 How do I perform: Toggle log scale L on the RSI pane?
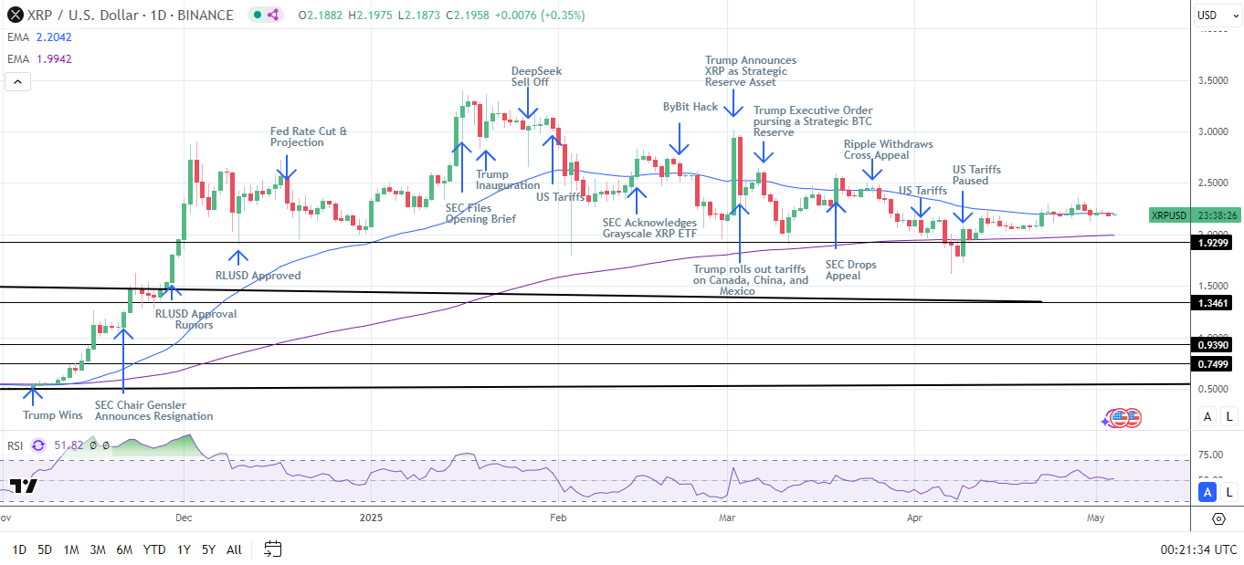pyautogui.click(x=1230, y=492)
